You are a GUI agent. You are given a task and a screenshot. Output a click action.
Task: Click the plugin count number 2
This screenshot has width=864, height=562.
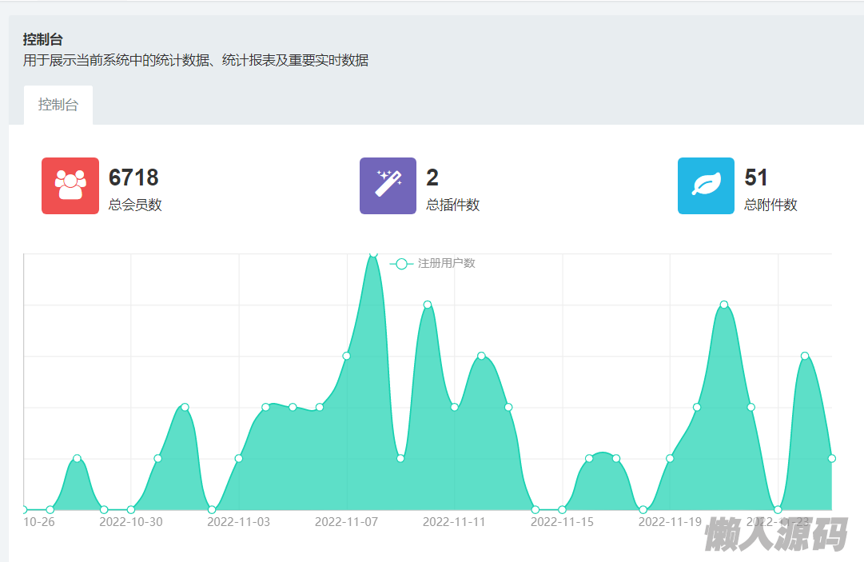pos(432,177)
